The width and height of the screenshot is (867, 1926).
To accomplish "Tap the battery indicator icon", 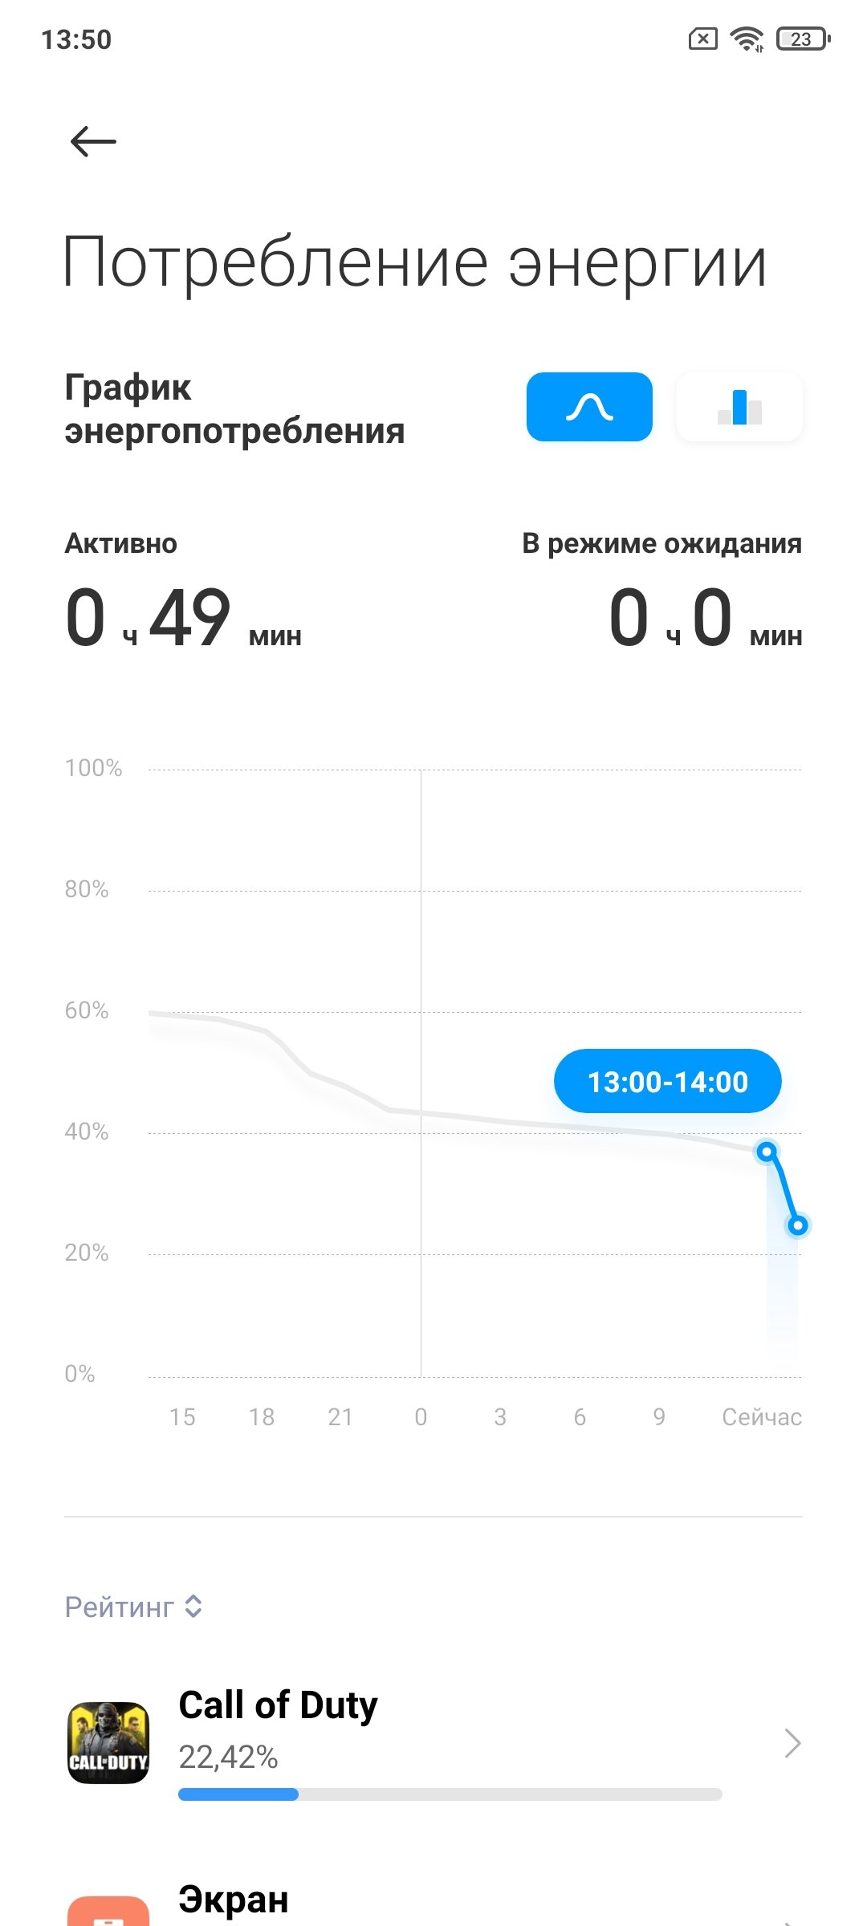I will [x=803, y=39].
